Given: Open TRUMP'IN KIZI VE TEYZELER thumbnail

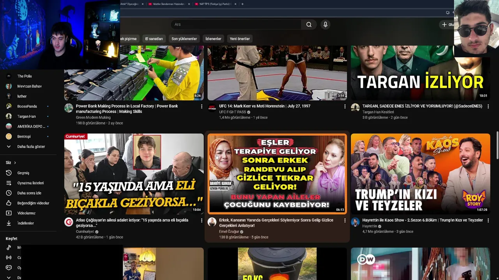Looking at the screenshot, I should [x=420, y=174].
